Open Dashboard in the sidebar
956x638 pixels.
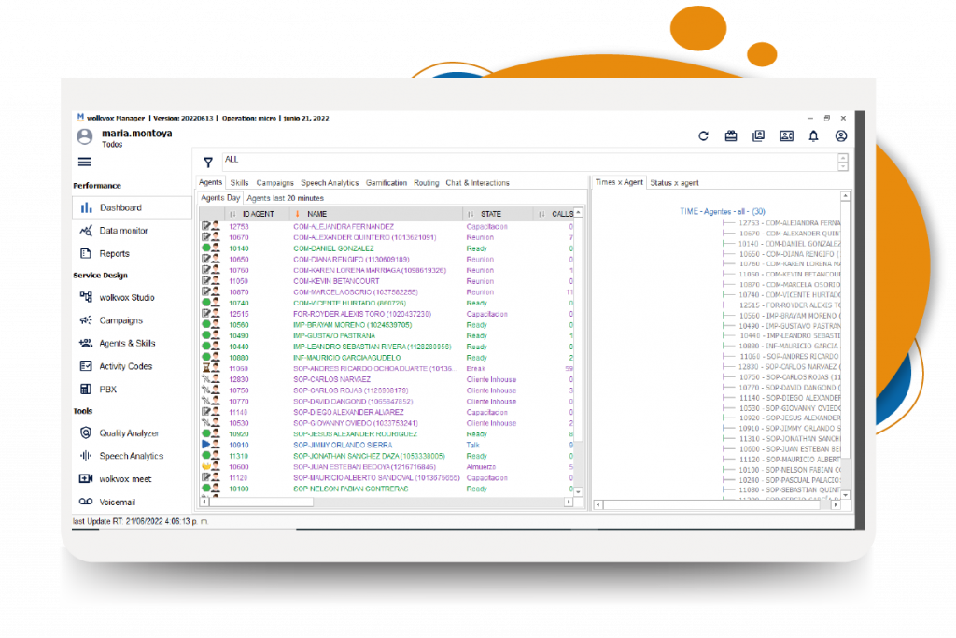click(132, 208)
